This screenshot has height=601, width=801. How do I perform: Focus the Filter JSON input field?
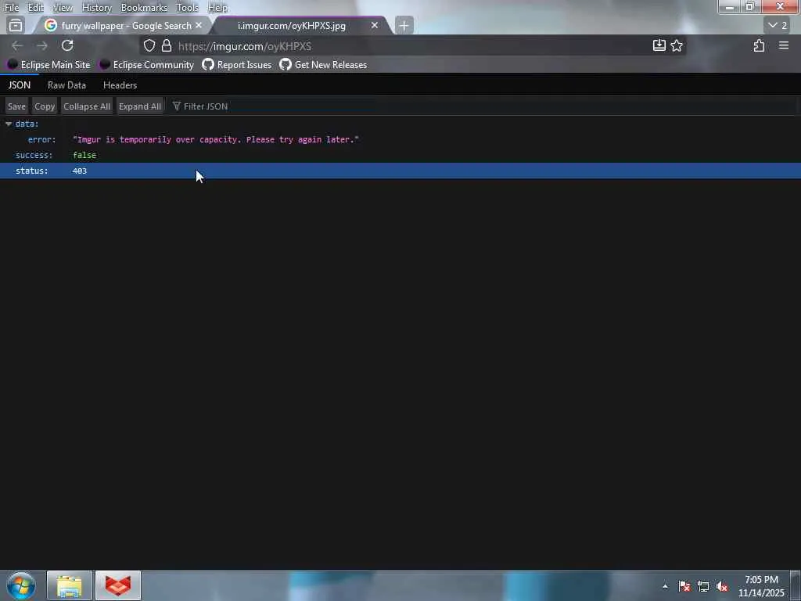click(483, 106)
